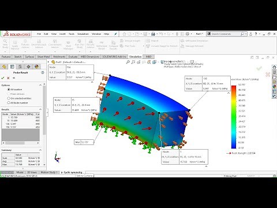Image resolution: width=277 pixels, height=208 pixels.
Task: Cancel Probe Result with the red X
Action: (x=8, y=78)
